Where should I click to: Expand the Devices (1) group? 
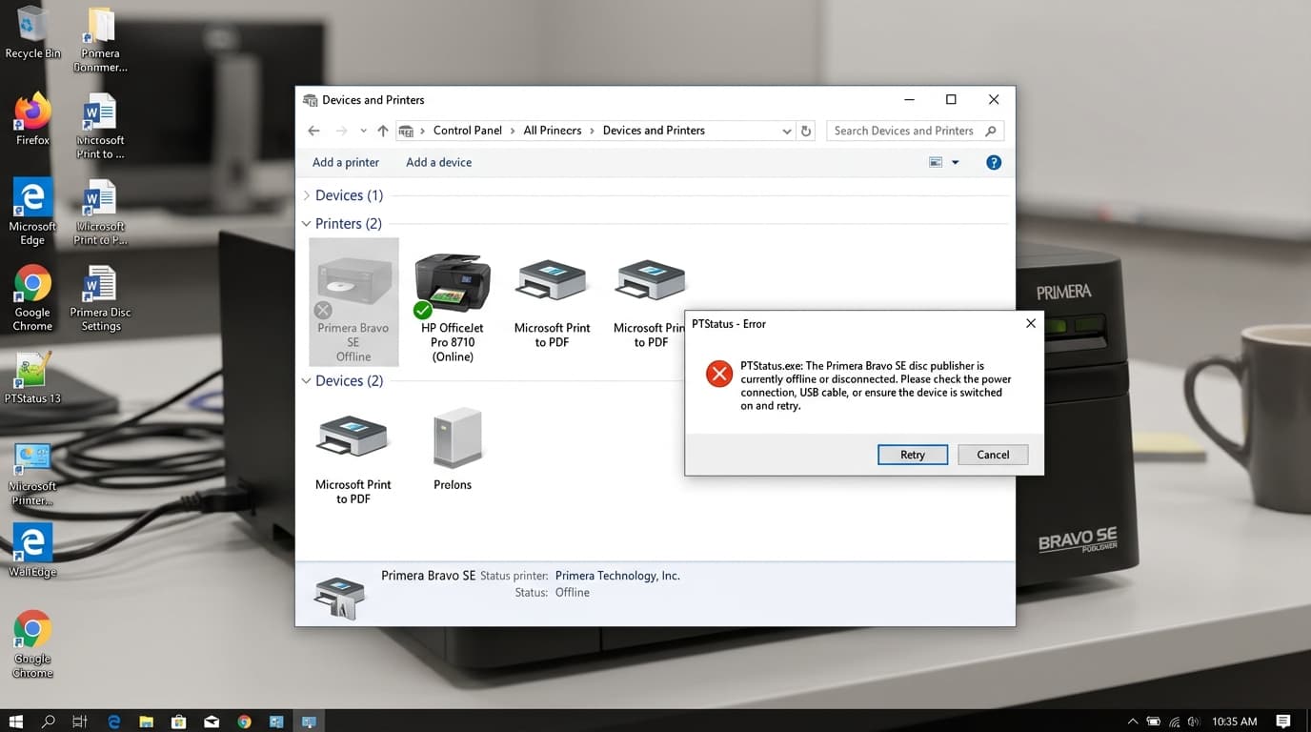pos(307,195)
